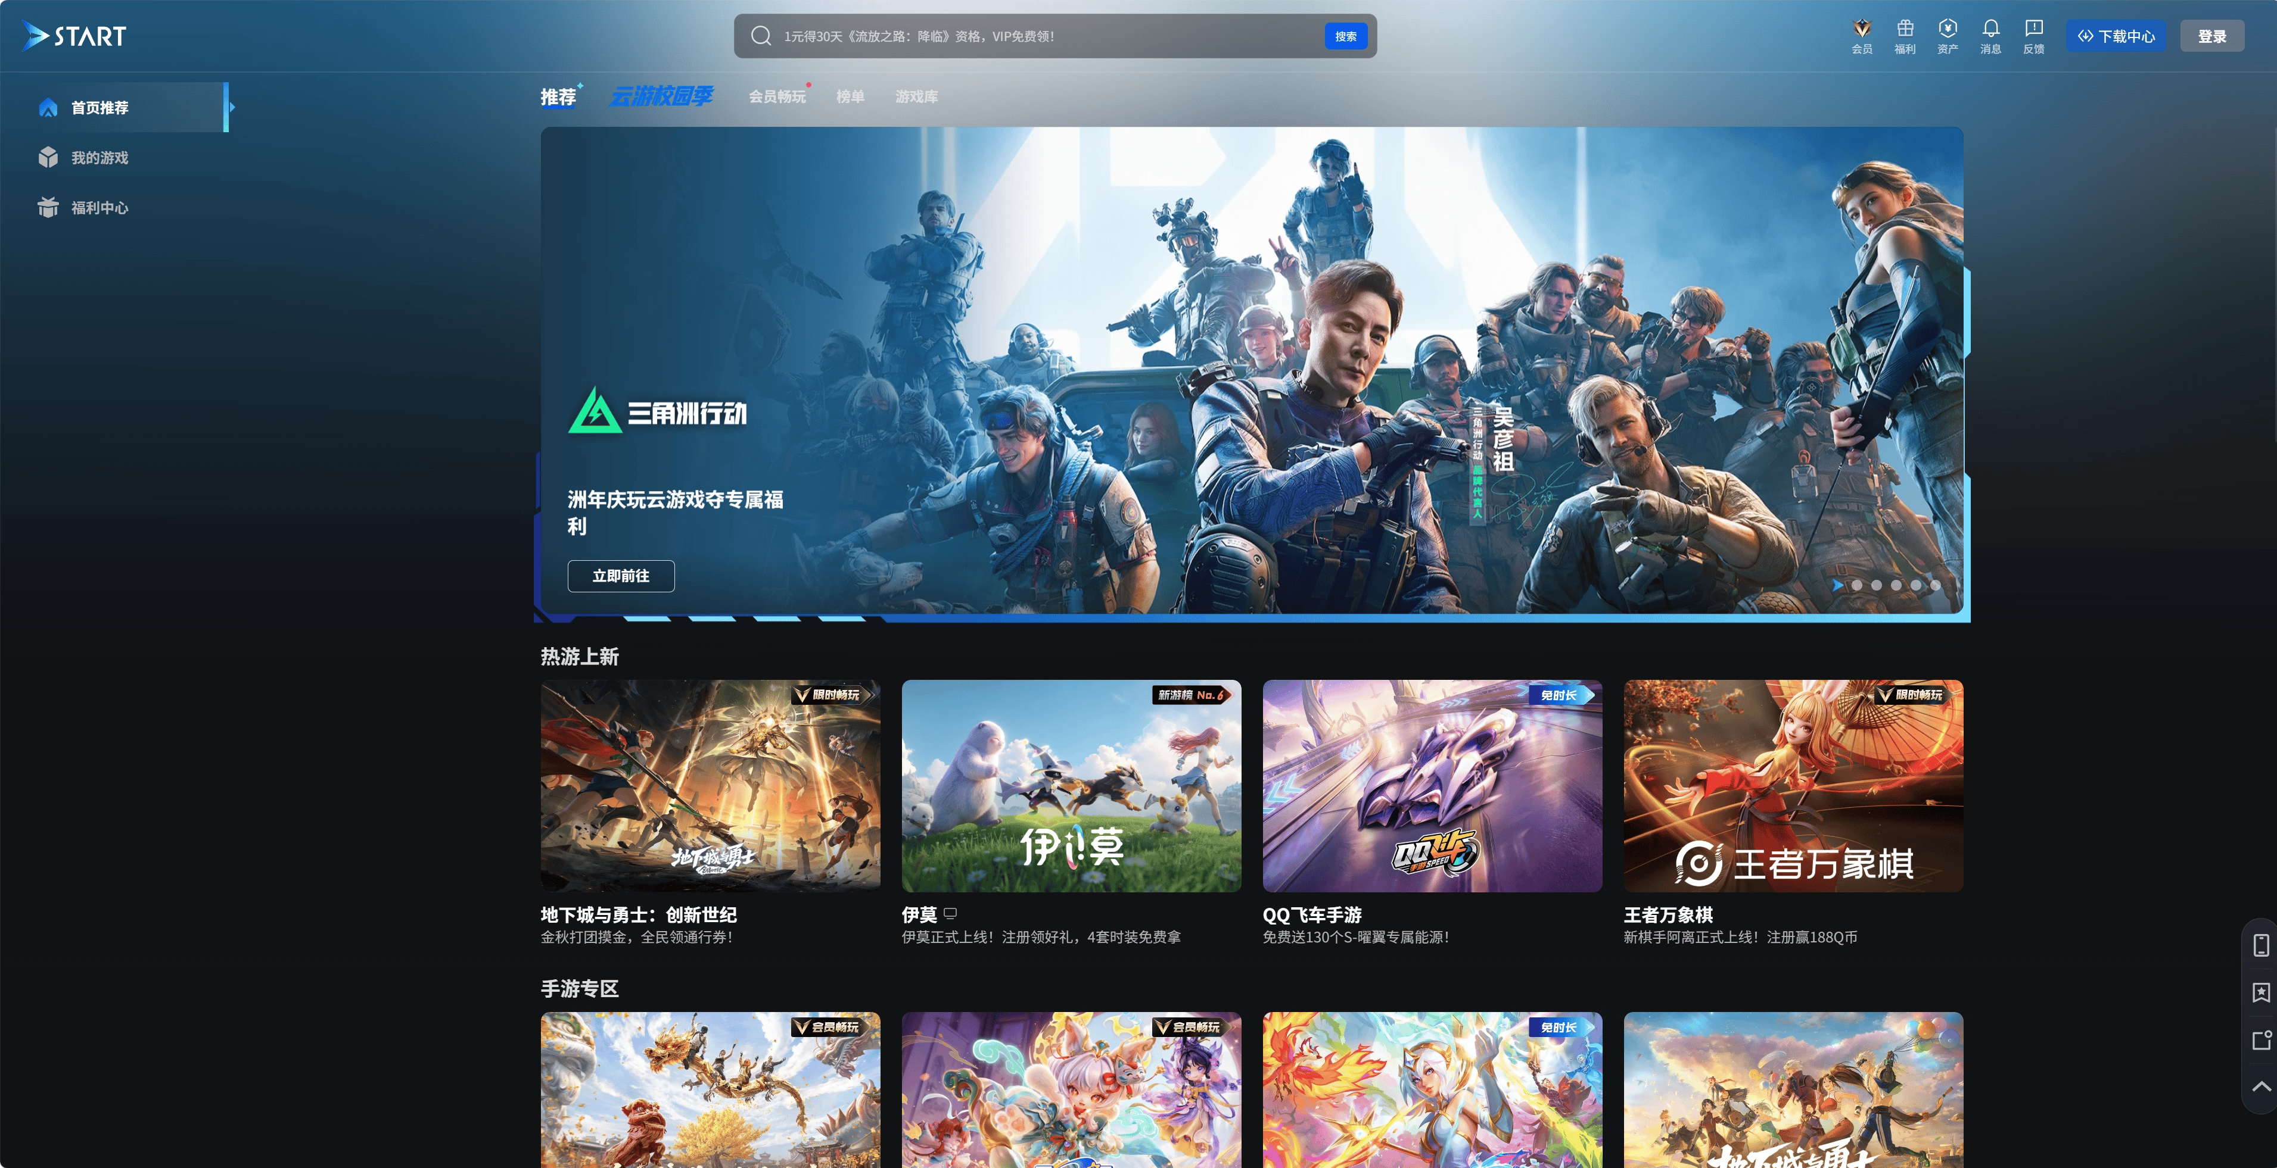Image resolution: width=2277 pixels, height=1168 pixels.
Task: Click the QQ飞车手游 title text
Action: [1312, 914]
